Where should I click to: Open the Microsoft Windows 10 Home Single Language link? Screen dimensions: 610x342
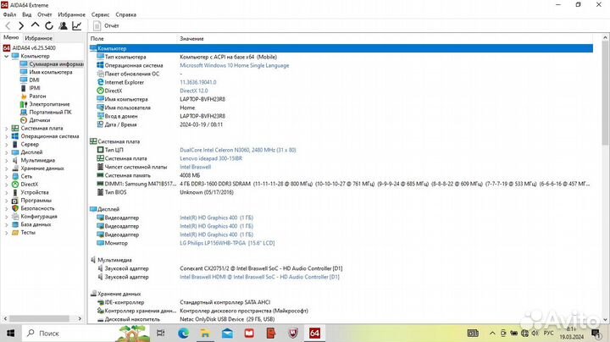pos(234,65)
